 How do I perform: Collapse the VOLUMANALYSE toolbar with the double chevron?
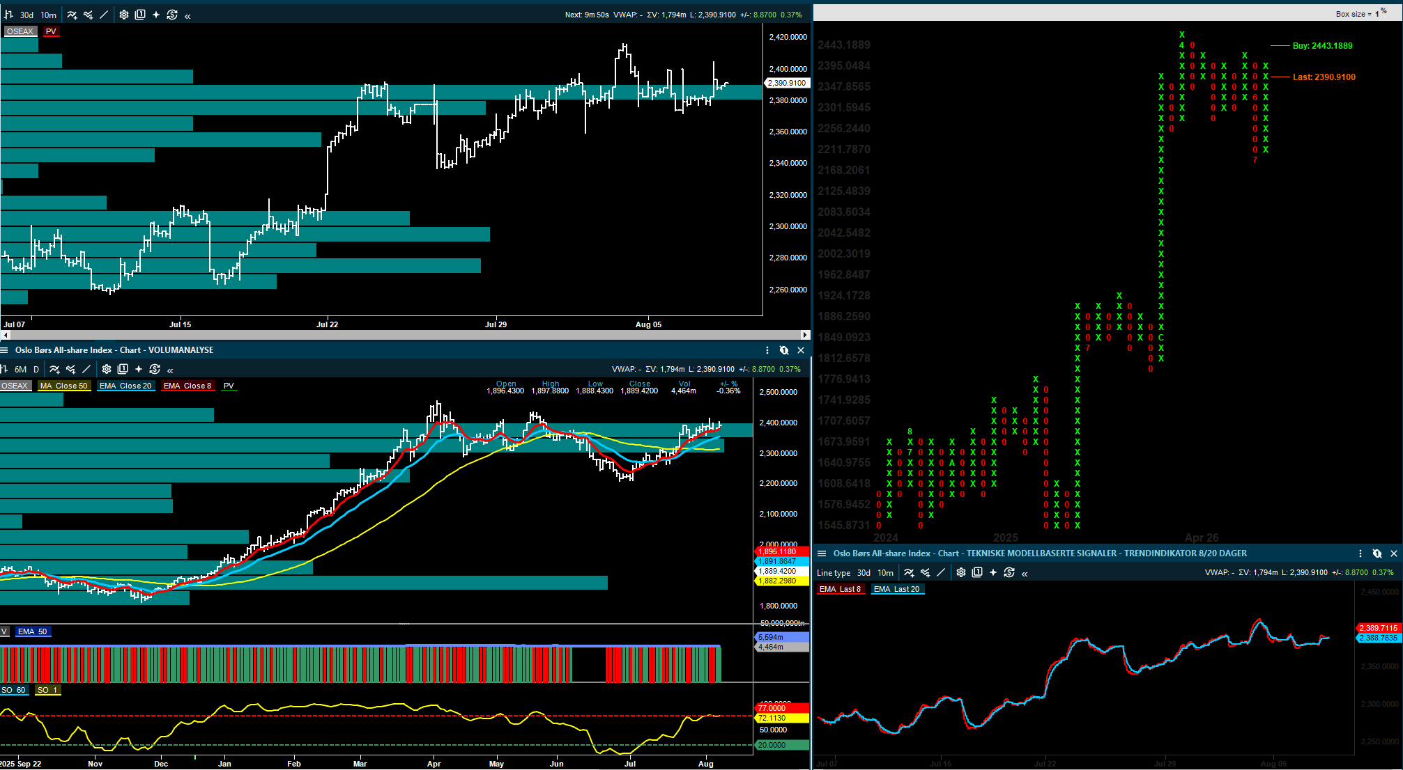coord(170,370)
